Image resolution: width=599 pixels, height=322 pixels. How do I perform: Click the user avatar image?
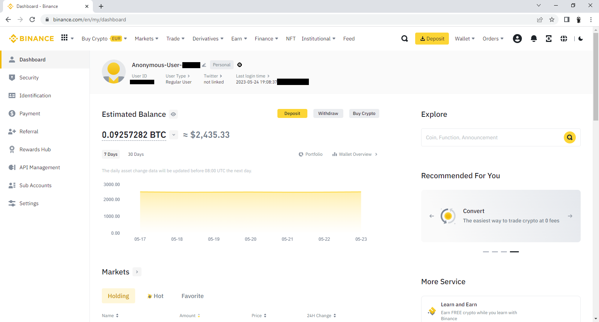(x=114, y=72)
